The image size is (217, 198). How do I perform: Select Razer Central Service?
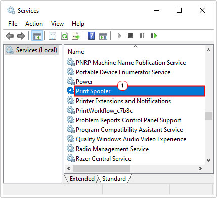[x=104, y=159]
